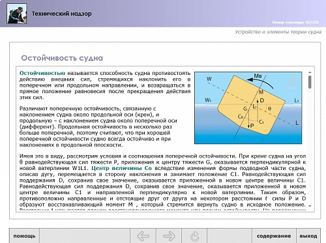The width and height of the screenshot is (326, 243).
Task: Click the page number indicator 42/135
Action: [x=295, y=22]
